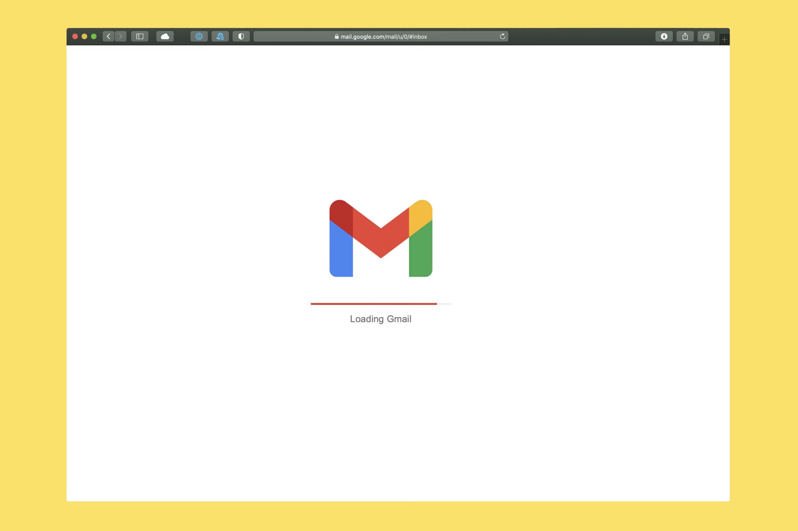Open the Share menu

[685, 36]
